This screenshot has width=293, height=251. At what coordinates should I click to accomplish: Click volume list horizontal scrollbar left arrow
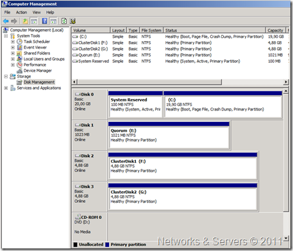pos(74,82)
